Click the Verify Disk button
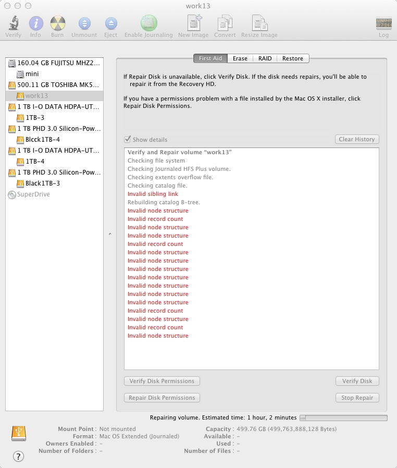 click(357, 381)
